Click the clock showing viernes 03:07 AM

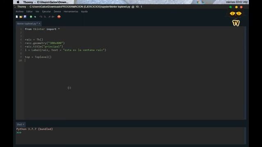coord(237,2)
